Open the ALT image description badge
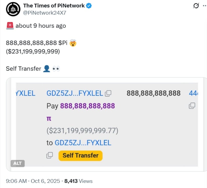This screenshot has width=207, height=188. [18, 163]
